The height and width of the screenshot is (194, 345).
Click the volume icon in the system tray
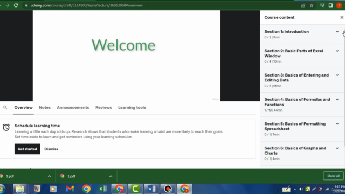click(x=301, y=189)
